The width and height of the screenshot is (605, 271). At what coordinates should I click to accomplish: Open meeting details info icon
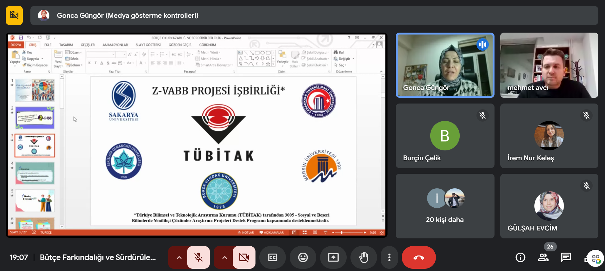tap(520, 257)
